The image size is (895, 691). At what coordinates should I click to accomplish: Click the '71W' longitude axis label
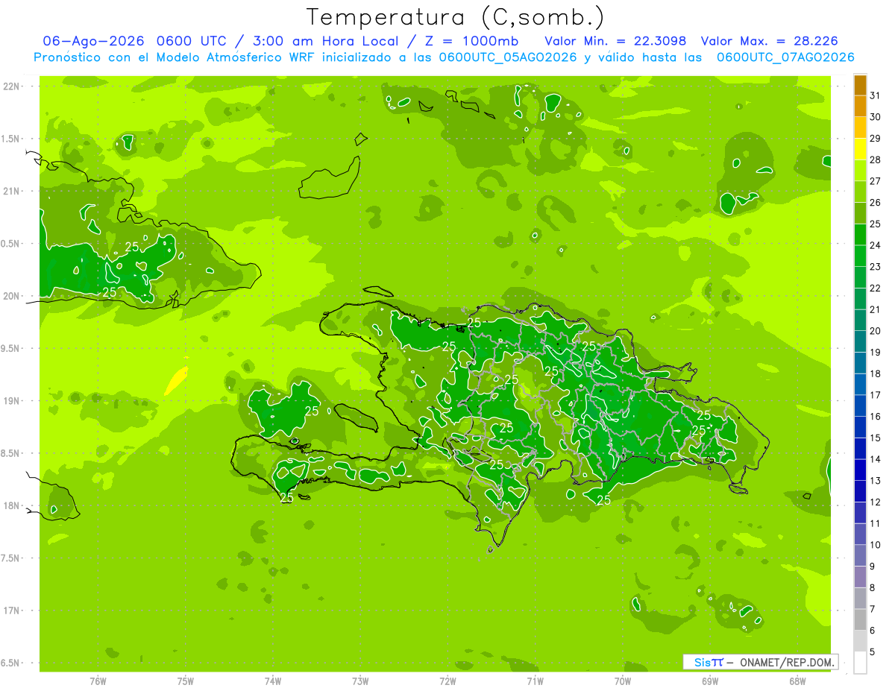click(535, 681)
